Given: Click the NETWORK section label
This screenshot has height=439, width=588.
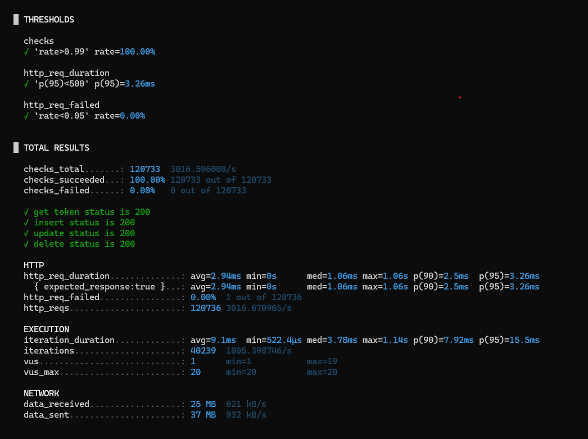Looking at the screenshot, I should click(41, 393).
